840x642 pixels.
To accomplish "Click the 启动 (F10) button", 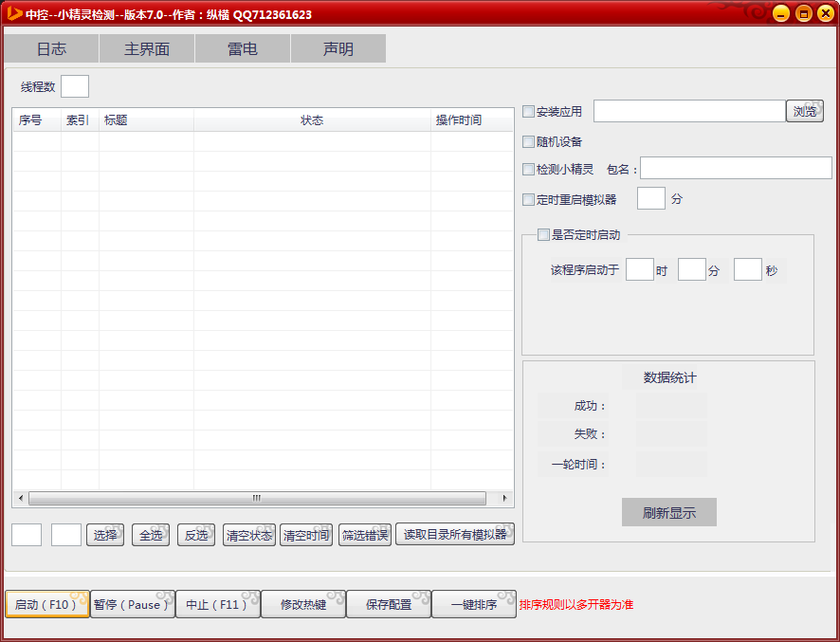I will (47, 604).
